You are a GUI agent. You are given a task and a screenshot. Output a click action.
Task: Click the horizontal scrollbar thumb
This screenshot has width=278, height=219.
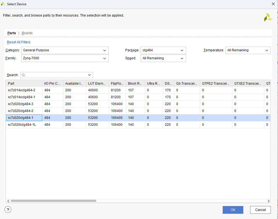[x=53, y=201]
